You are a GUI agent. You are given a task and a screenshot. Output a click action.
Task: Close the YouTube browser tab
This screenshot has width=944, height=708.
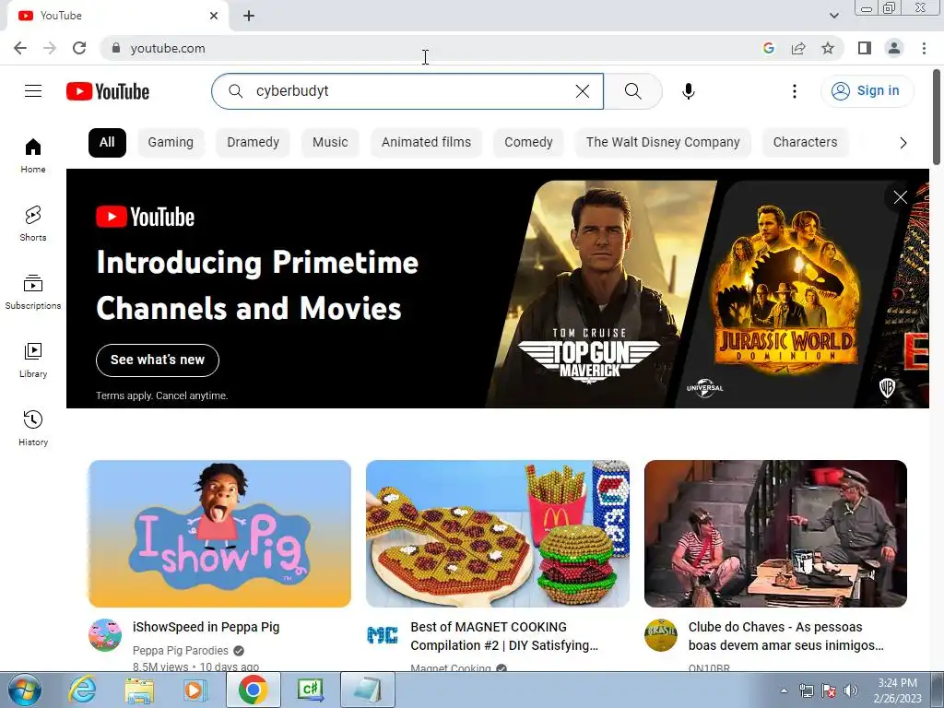(x=214, y=17)
